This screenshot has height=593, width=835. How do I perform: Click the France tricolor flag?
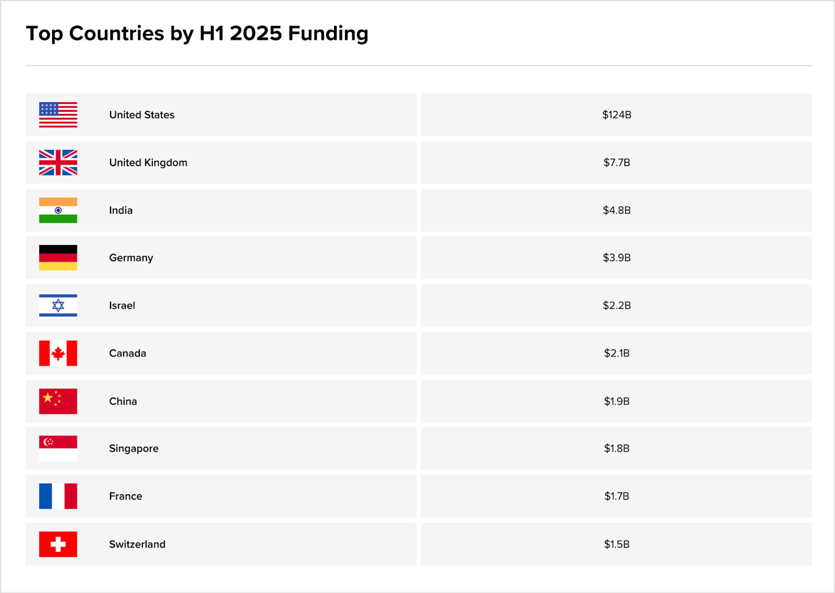[58, 496]
